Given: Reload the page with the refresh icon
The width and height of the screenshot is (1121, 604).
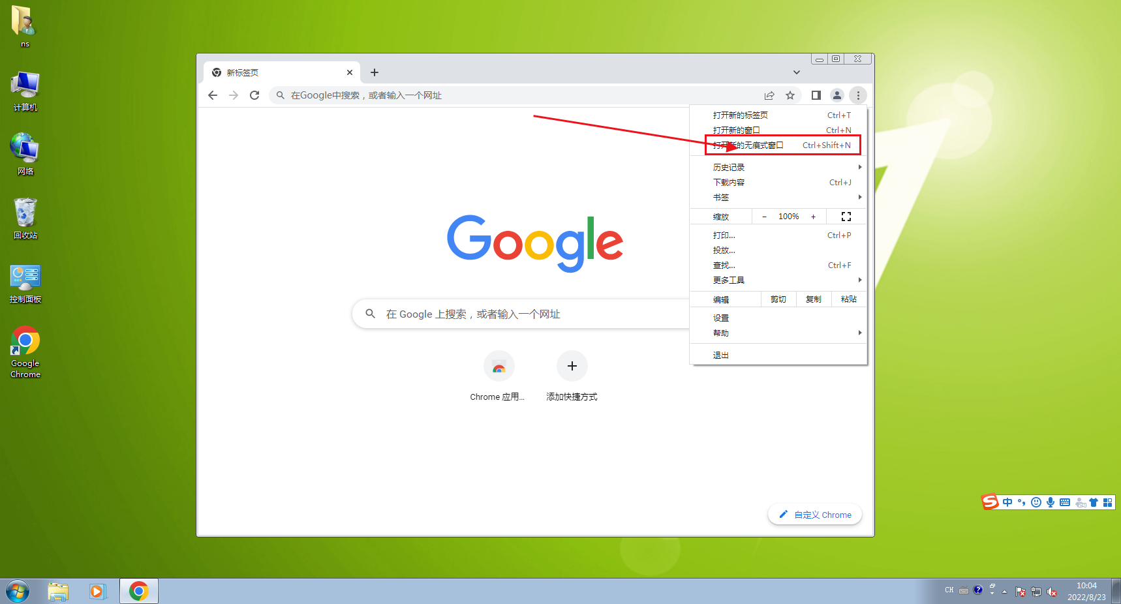Looking at the screenshot, I should pyautogui.click(x=254, y=95).
